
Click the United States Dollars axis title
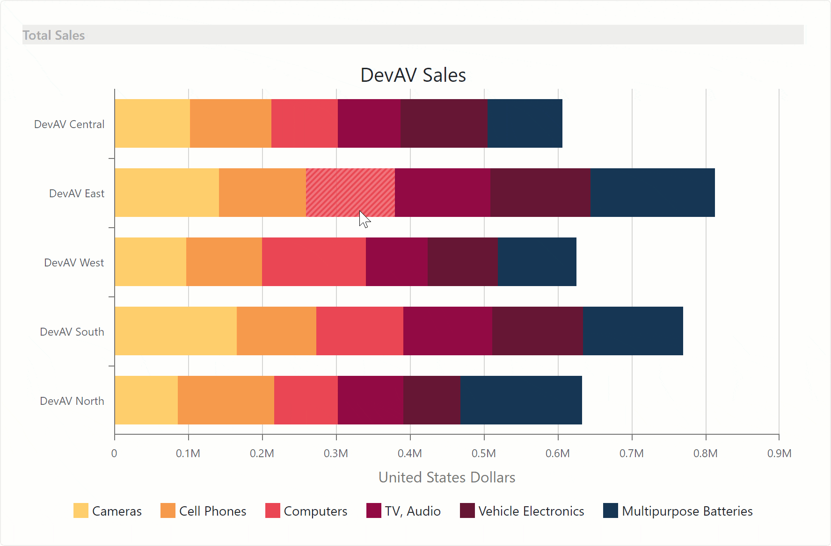coord(446,477)
